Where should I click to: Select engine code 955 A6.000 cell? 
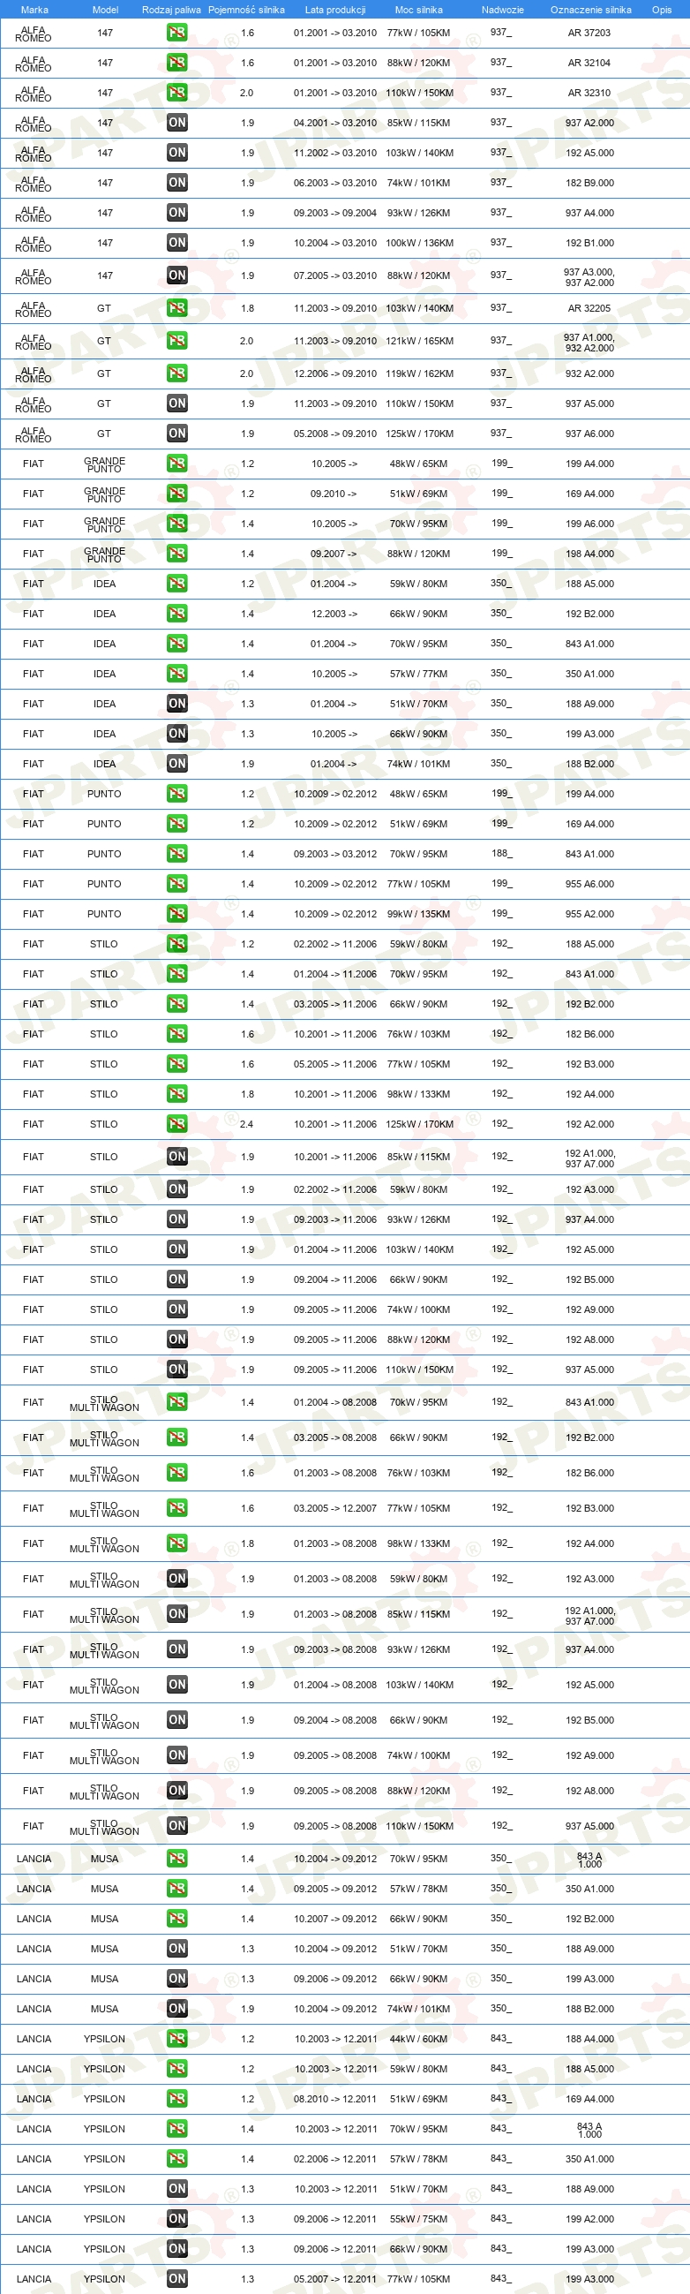click(x=589, y=884)
